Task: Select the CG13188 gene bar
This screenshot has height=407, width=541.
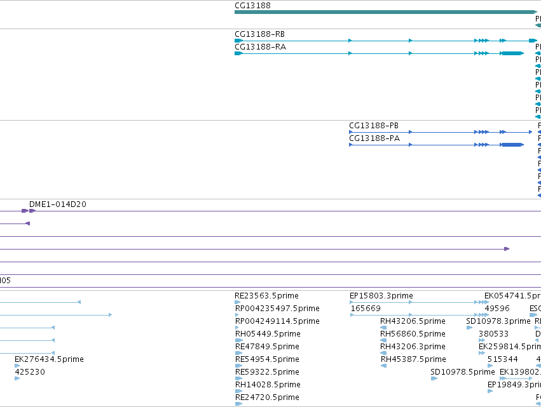Action: 386,12
